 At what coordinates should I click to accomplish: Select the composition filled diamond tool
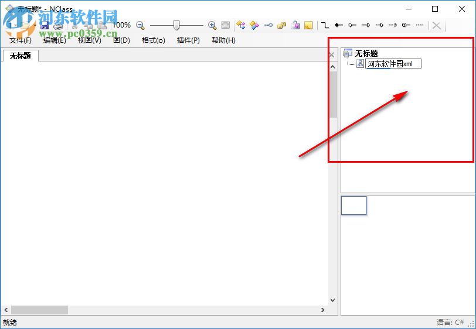coord(339,25)
